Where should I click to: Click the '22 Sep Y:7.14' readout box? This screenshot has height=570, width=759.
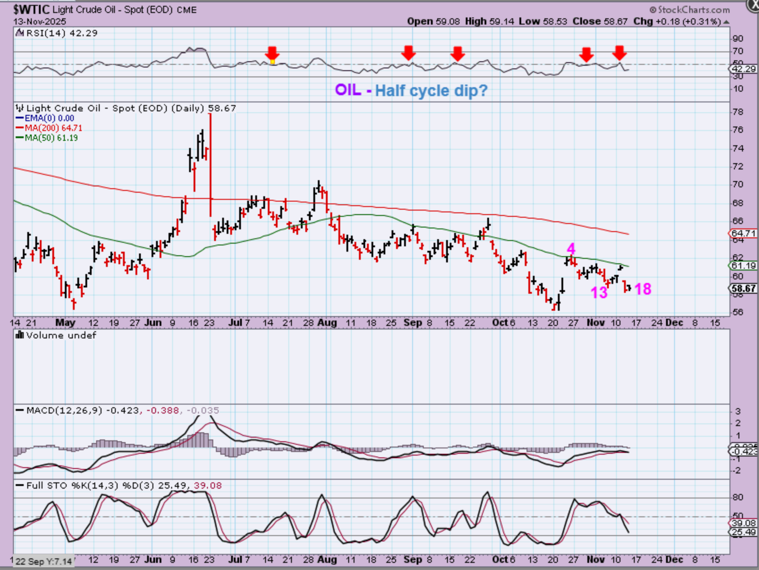tap(43, 561)
